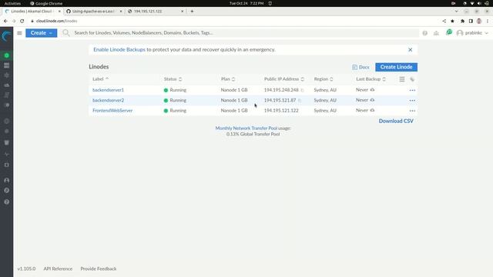Open the Domains globe sidebar icon
This screenshot has height=277, width=493.
click(x=7, y=122)
